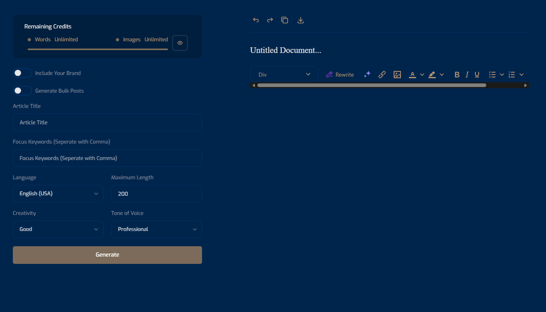This screenshot has width=546, height=312.
Task: Click the AI sparkle icon in toolbar
Action: click(x=367, y=75)
